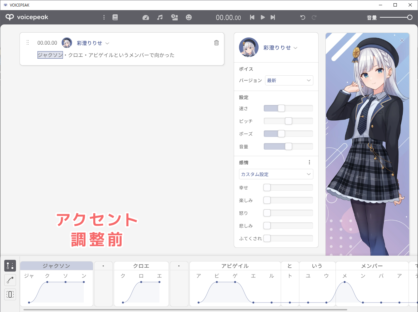Select the クロエ accent phrase tab
The image size is (418, 312).
141,266
